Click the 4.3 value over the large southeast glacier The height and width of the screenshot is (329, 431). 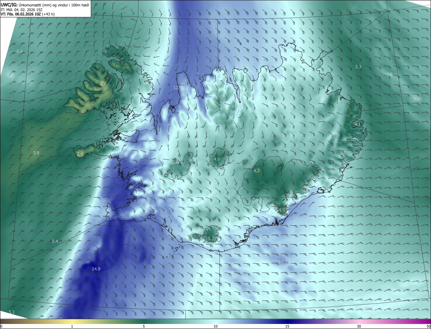[256, 171]
